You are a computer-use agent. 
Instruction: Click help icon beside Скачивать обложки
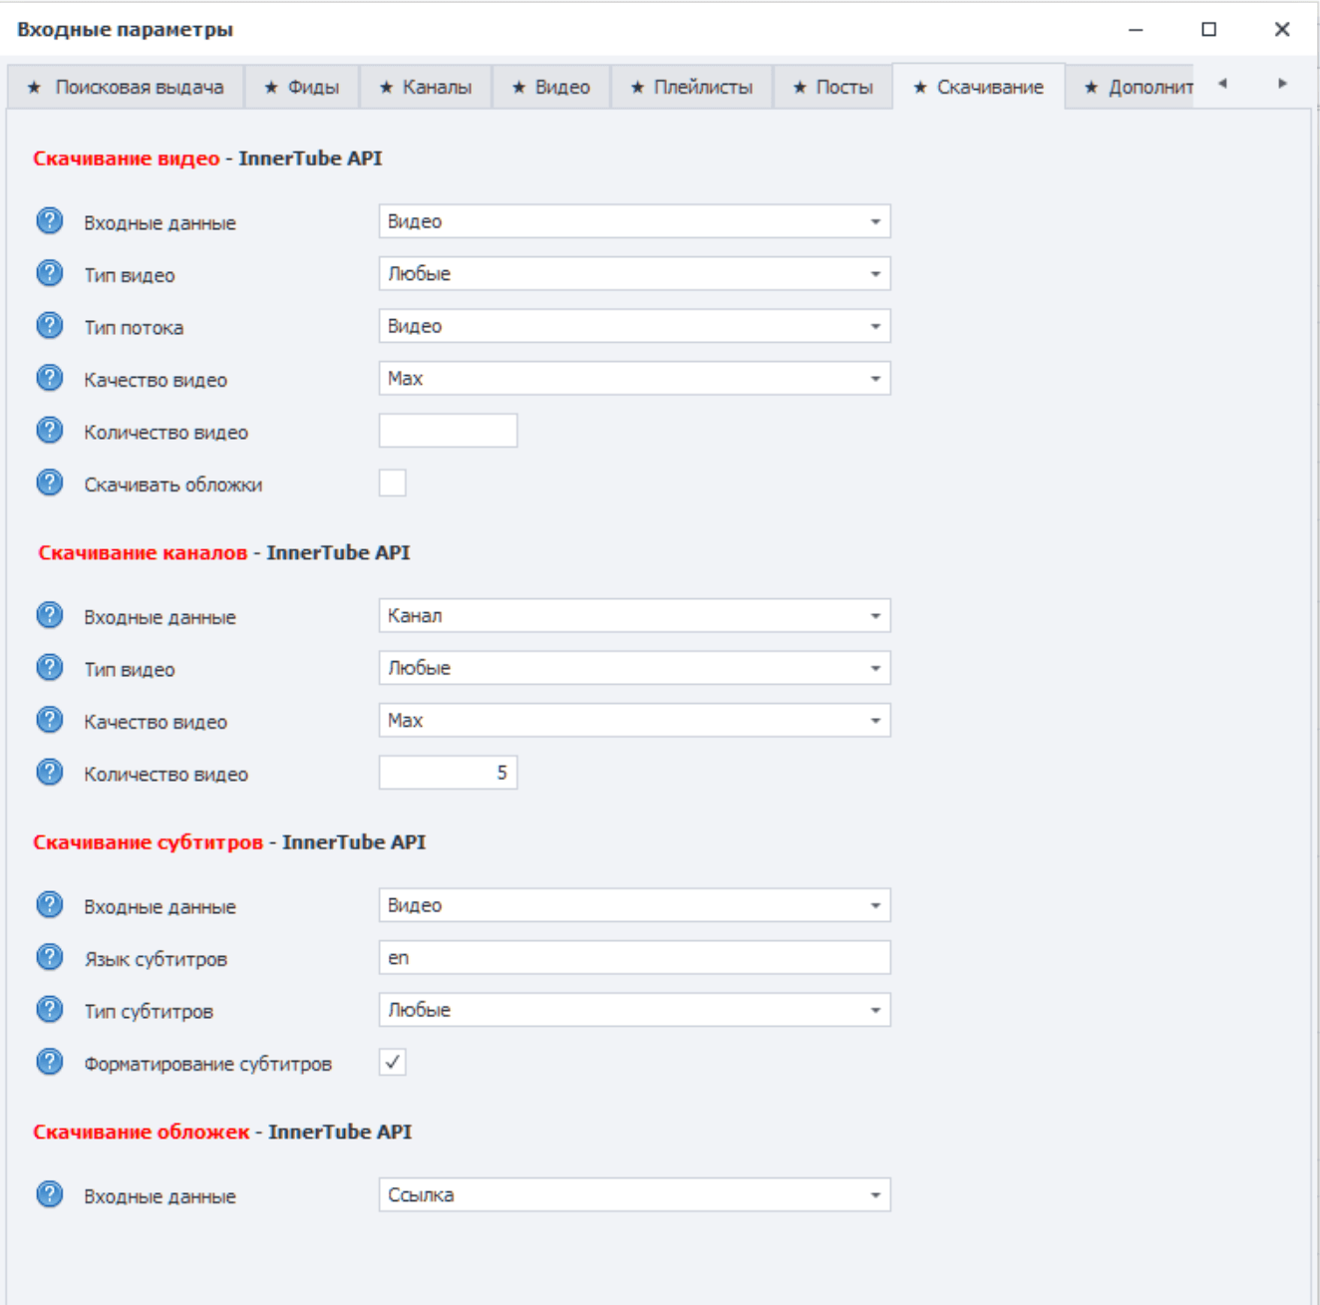click(50, 483)
